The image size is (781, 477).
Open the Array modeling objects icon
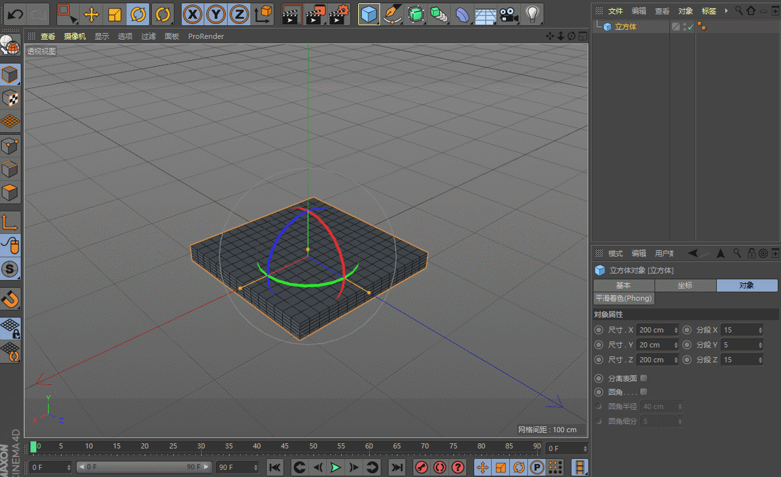coord(439,14)
